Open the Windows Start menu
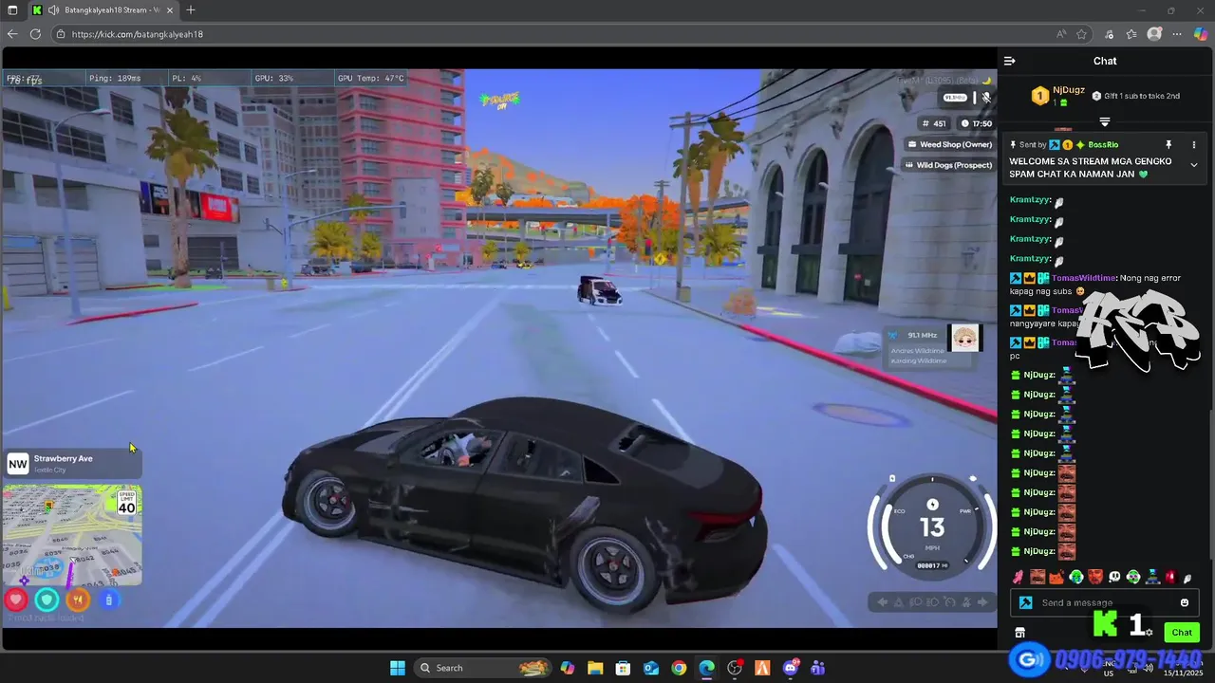The height and width of the screenshot is (683, 1215). tap(398, 668)
